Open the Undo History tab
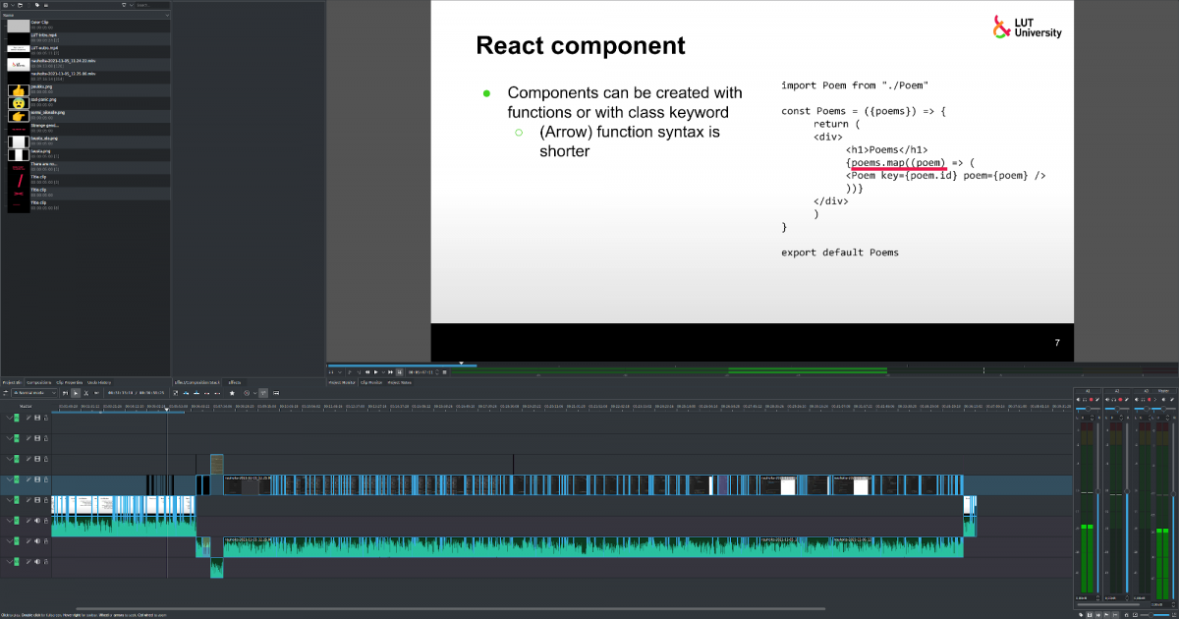Viewport: 1179px width, 619px height. click(x=99, y=381)
